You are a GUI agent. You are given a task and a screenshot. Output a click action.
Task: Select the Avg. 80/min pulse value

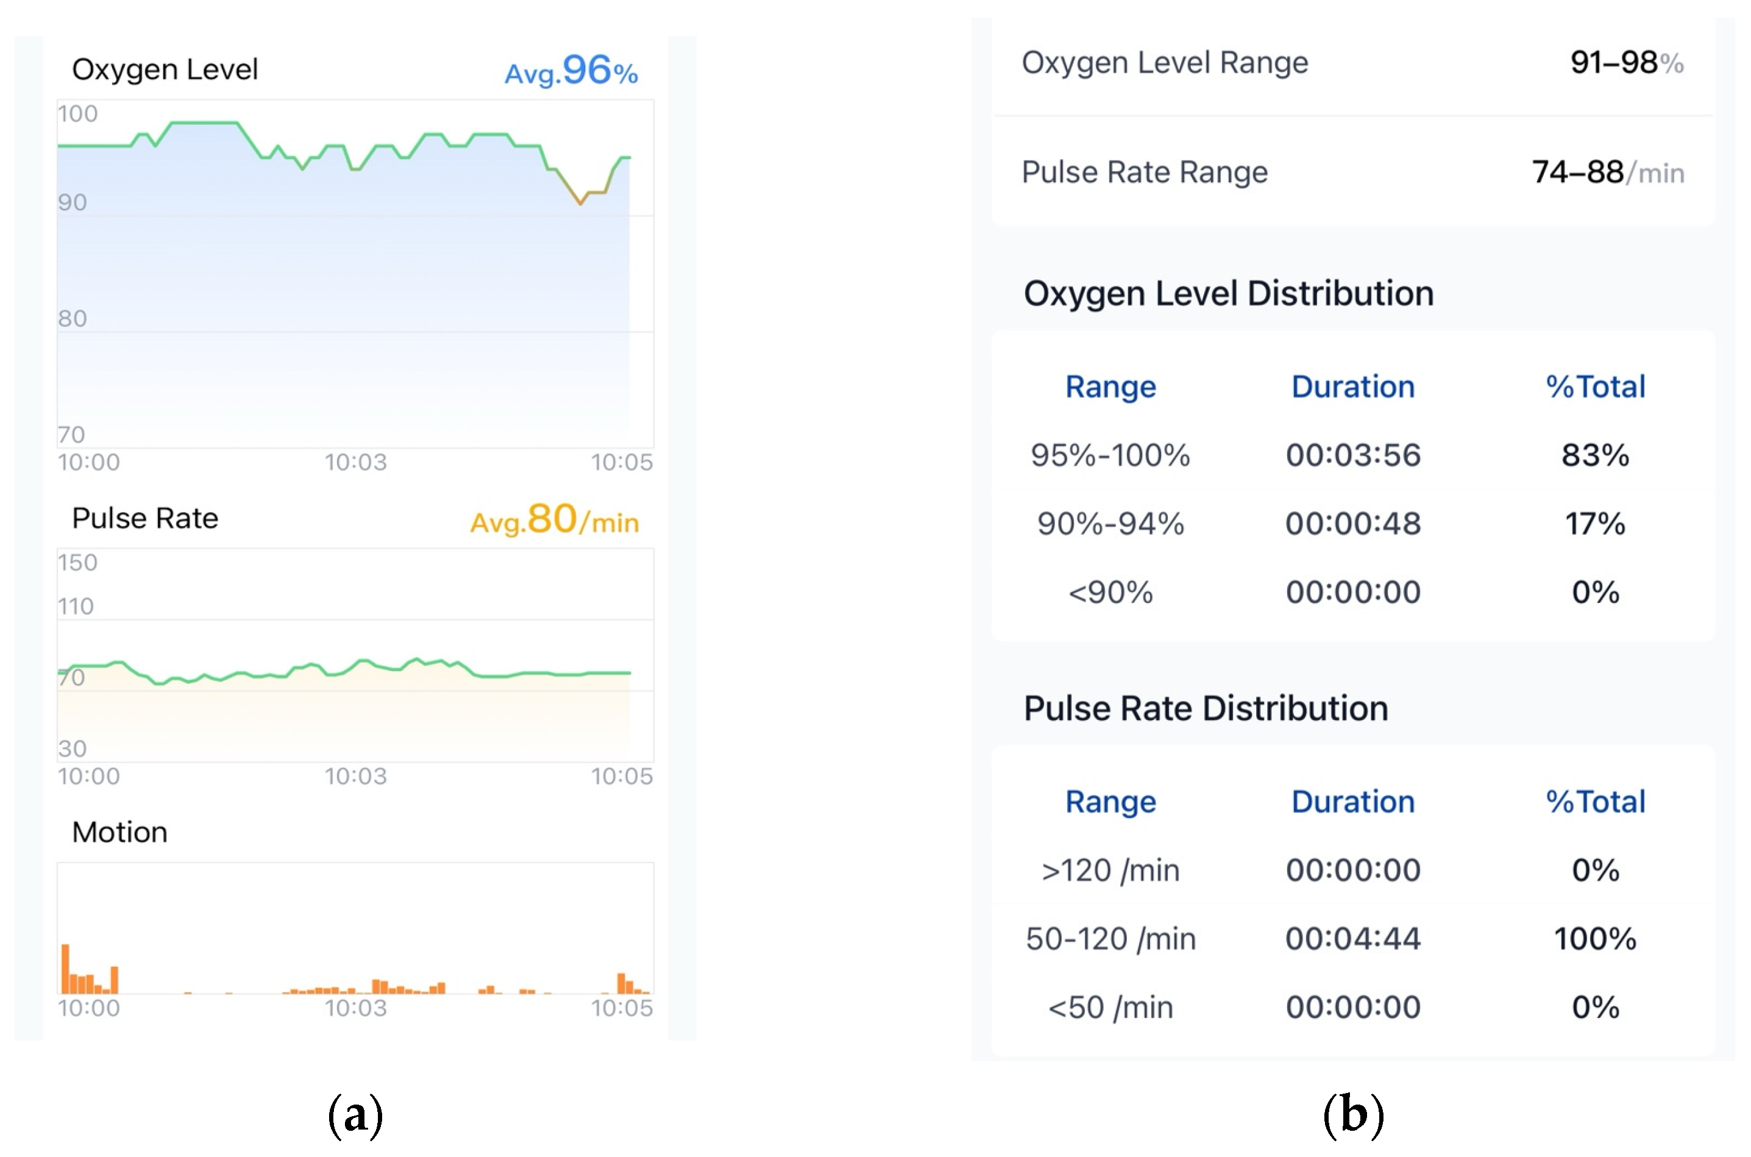(555, 519)
